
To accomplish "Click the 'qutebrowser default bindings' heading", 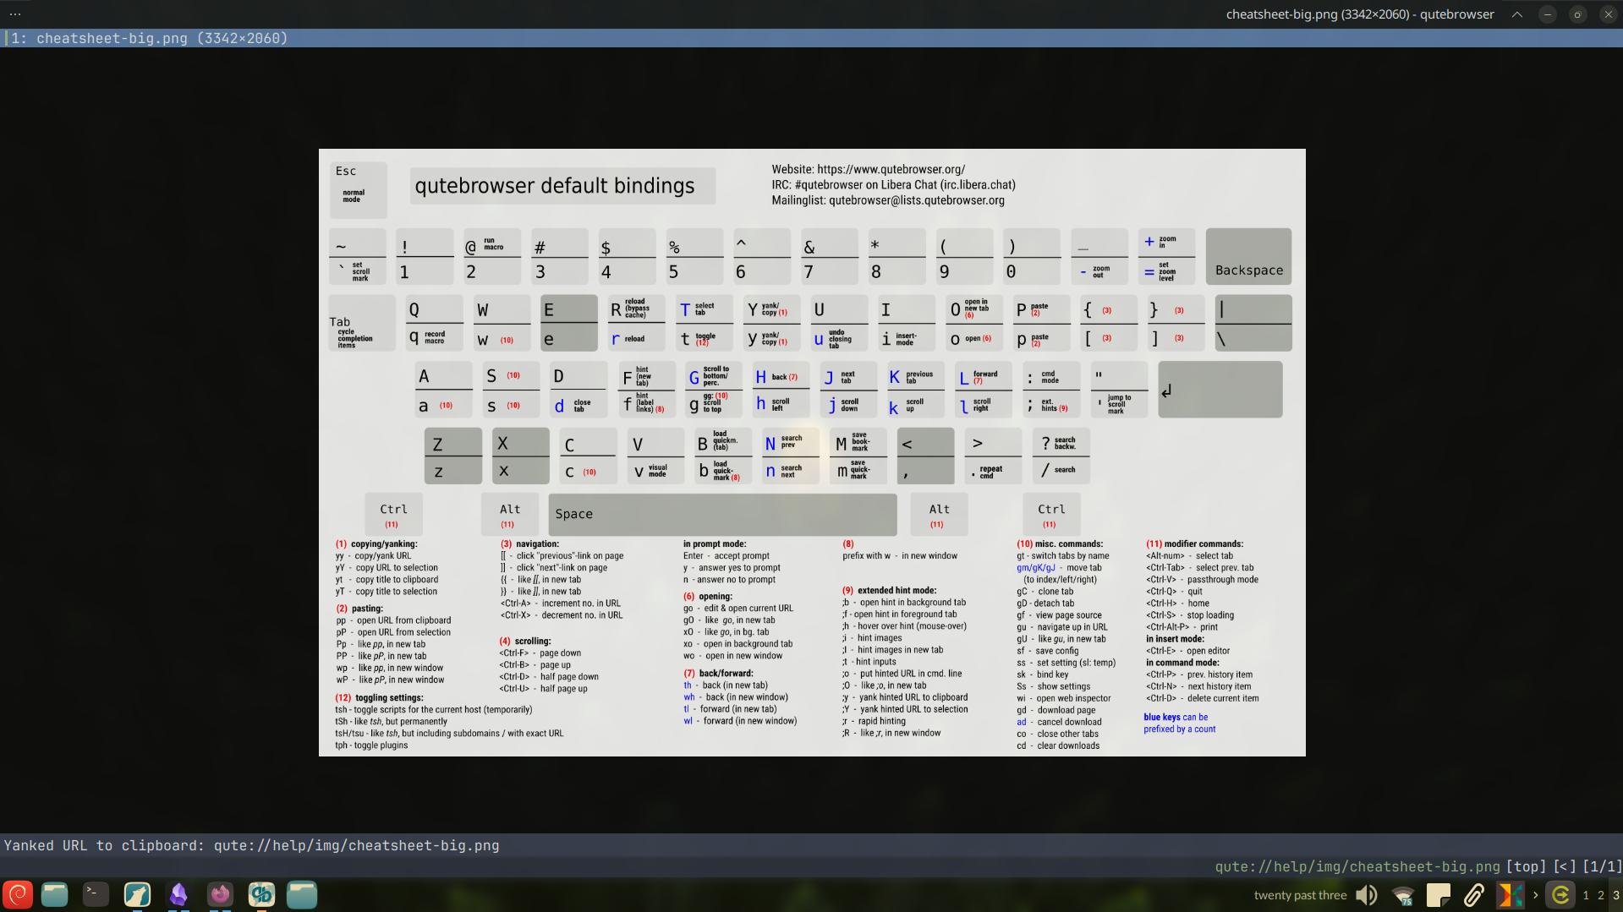I will coord(555,186).
